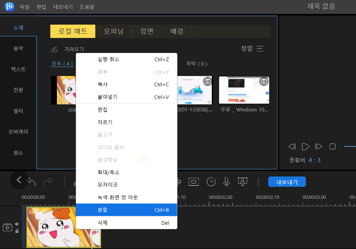Open the sort order dropdown next to 정렬

click(x=260, y=48)
